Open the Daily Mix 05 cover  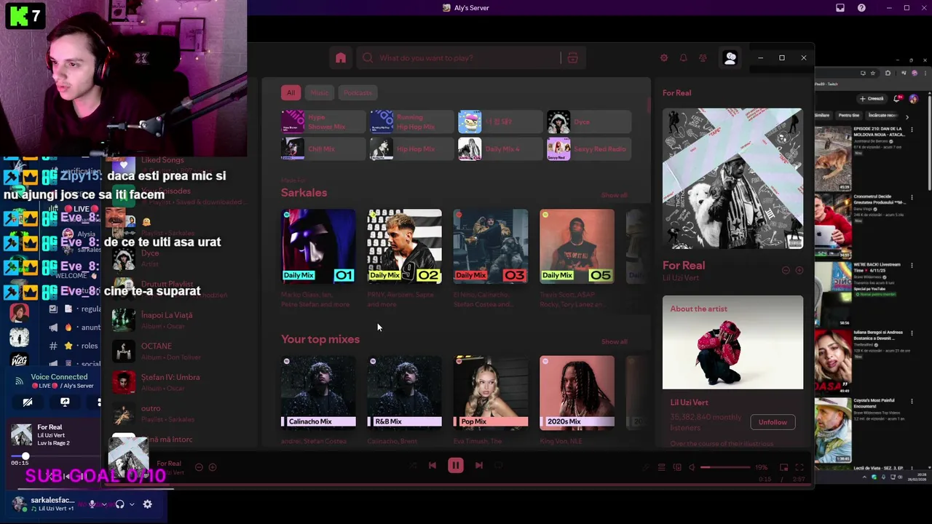pos(577,246)
